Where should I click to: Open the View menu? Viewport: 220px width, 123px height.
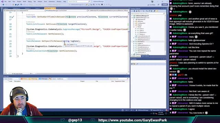click(x=14, y=1)
